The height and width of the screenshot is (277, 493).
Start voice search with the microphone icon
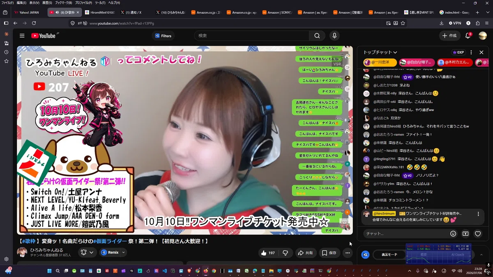[334, 36]
